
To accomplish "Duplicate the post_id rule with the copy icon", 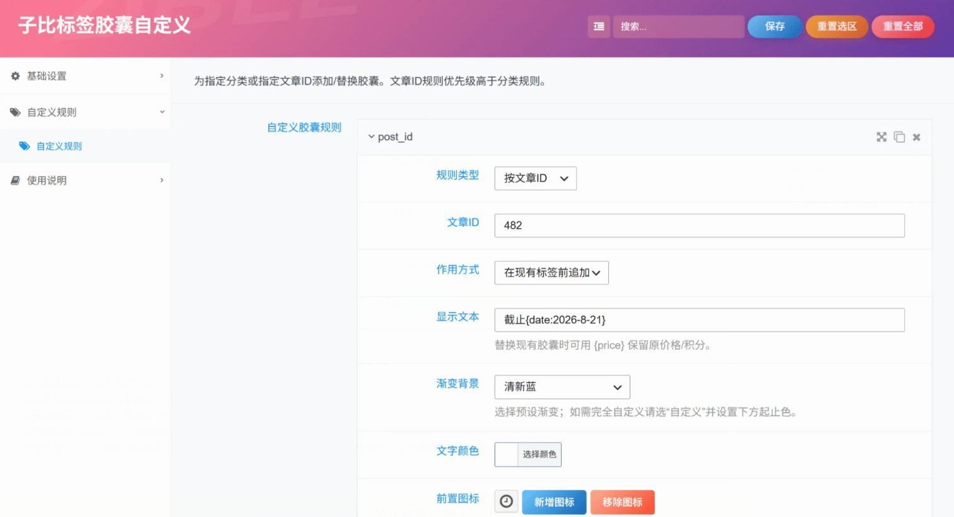I will (x=899, y=137).
